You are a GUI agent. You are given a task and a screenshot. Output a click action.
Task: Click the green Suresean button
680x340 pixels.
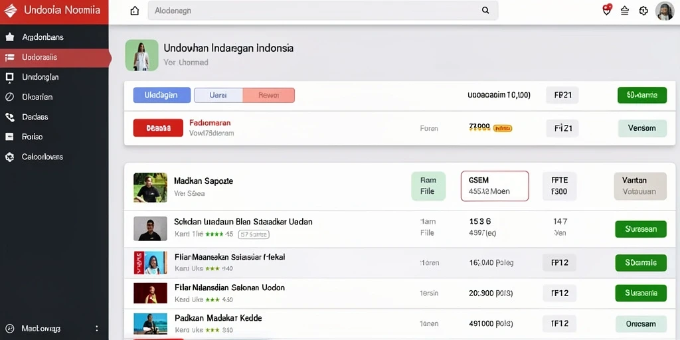[x=641, y=229]
